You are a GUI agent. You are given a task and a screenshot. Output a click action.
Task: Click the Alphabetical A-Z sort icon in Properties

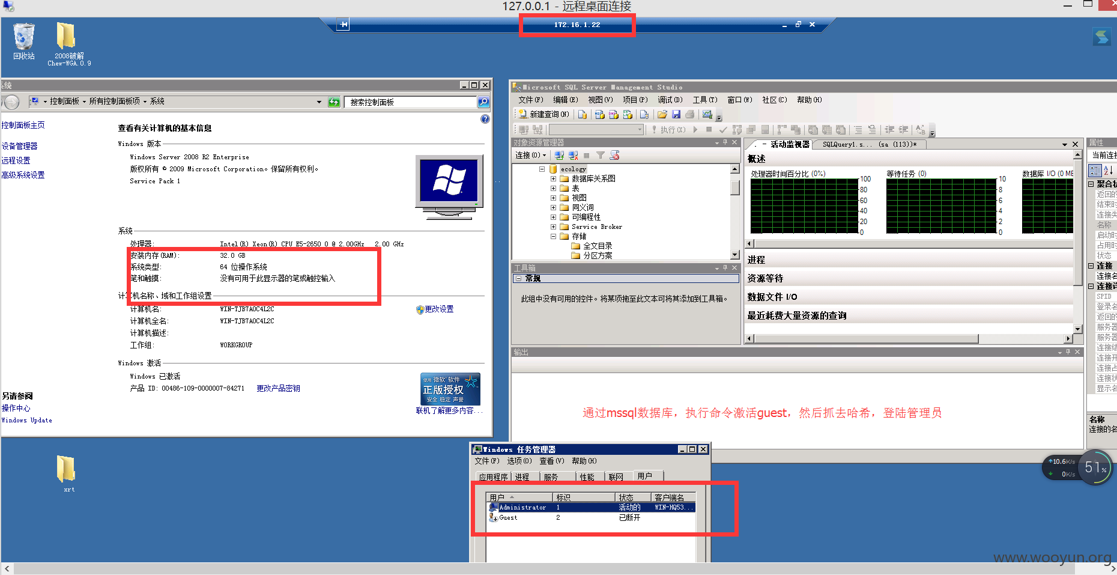1108,171
